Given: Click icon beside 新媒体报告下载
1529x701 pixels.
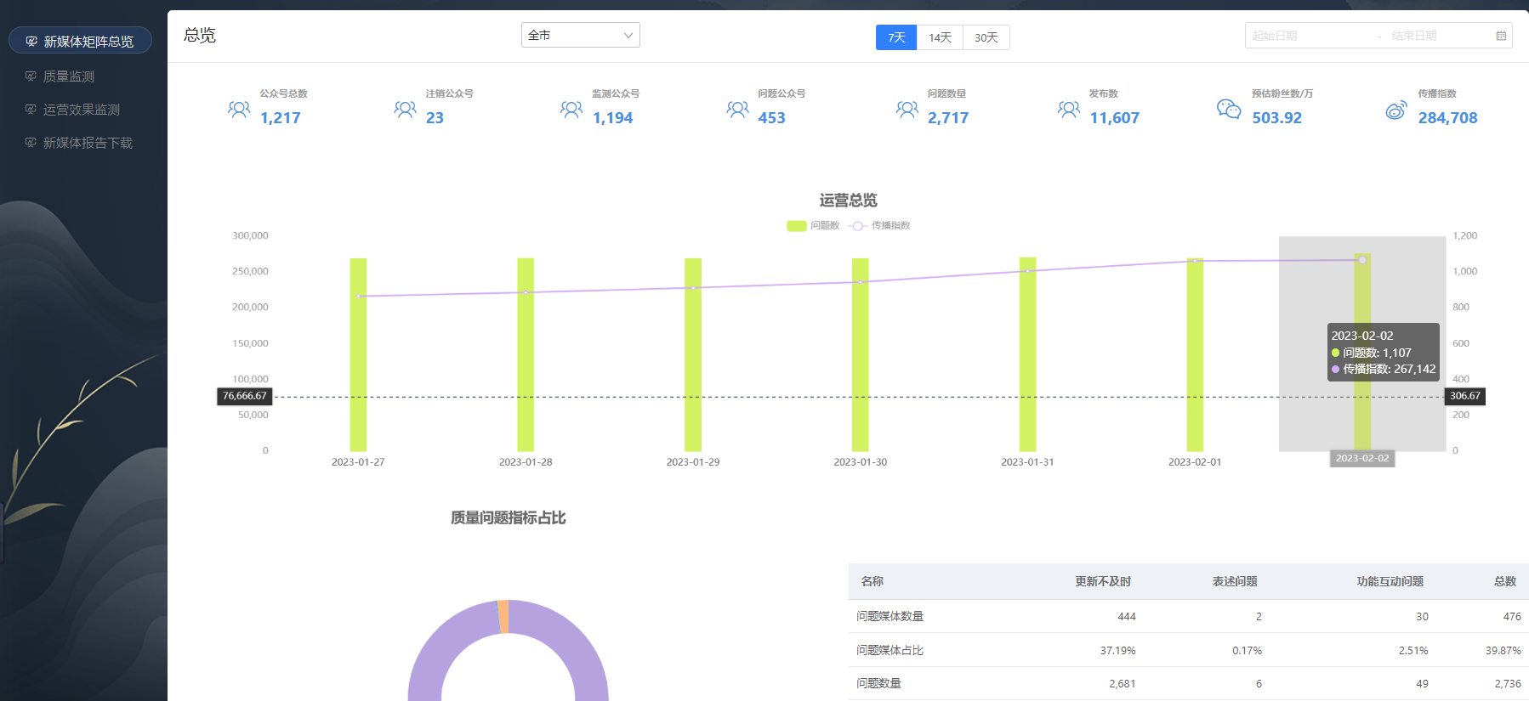Looking at the screenshot, I should (31, 143).
